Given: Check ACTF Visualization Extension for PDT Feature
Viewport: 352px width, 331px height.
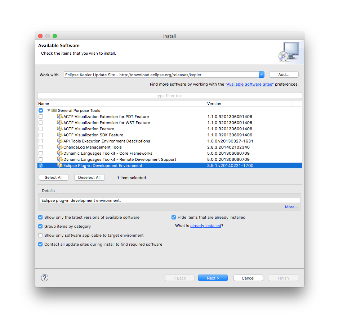Looking at the screenshot, I should tap(41, 117).
